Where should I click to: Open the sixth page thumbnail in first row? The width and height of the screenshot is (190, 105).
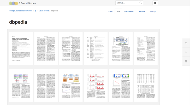(146, 49)
